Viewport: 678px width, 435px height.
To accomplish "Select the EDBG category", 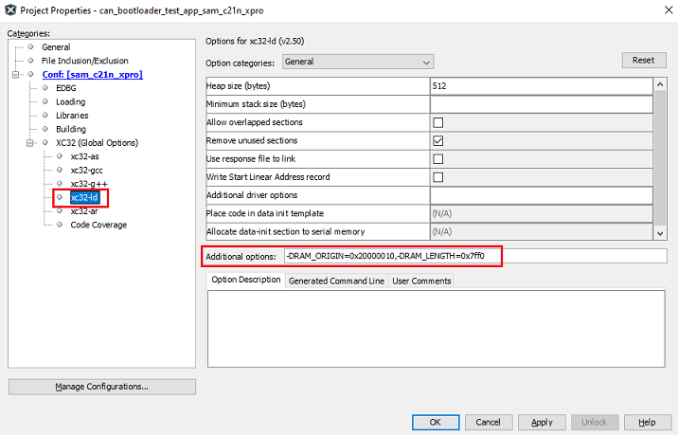I will tap(68, 88).
